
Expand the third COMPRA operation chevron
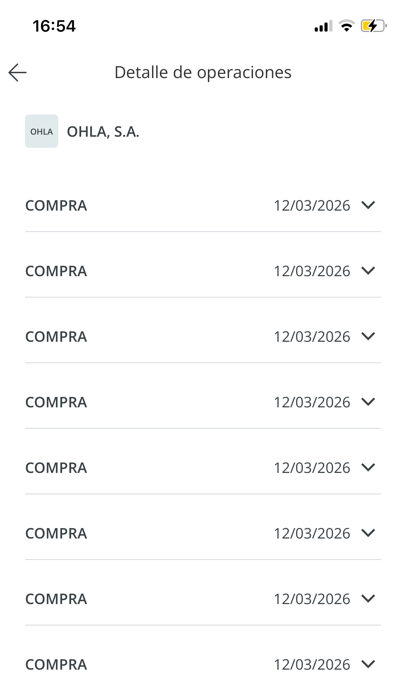pos(368,336)
